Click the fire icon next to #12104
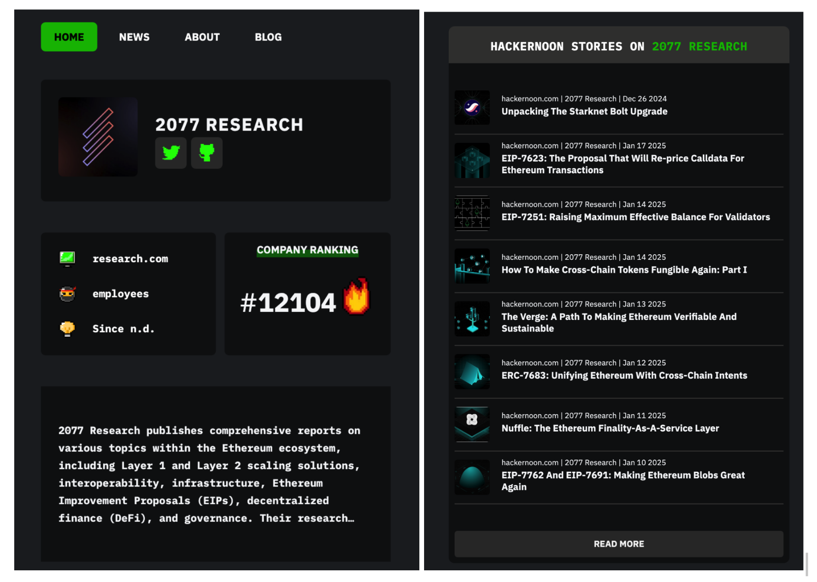Screen dimensions: 817x582 [356, 297]
